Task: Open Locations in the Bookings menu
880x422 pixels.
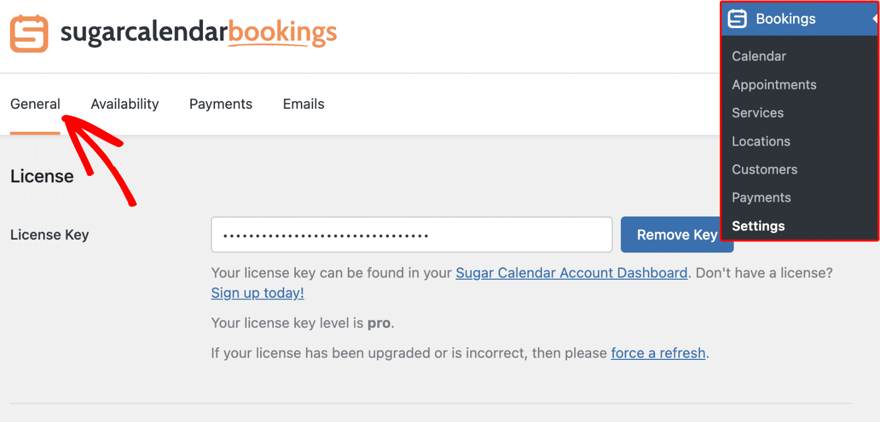Action: [x=760, y=141]
